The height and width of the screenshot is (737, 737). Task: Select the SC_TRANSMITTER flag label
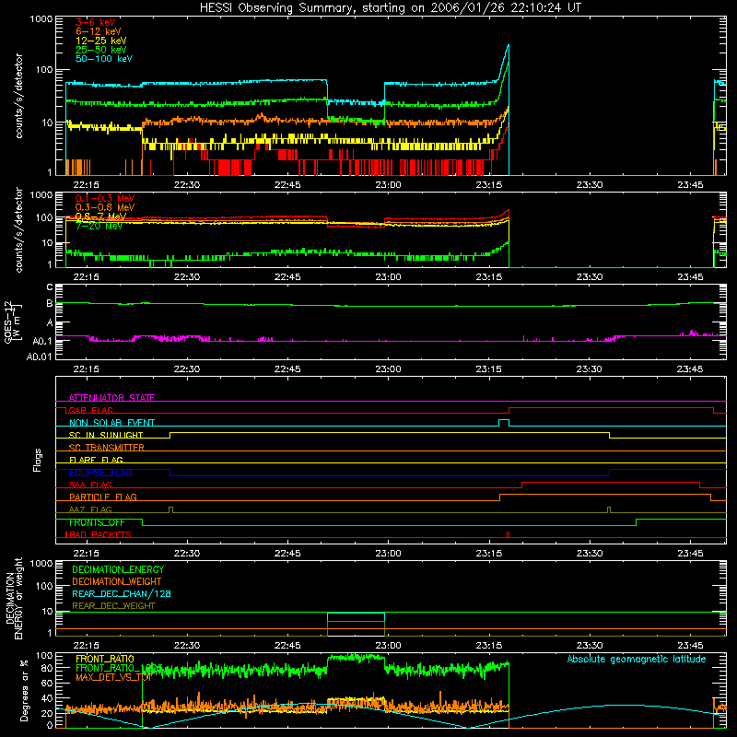107,447
